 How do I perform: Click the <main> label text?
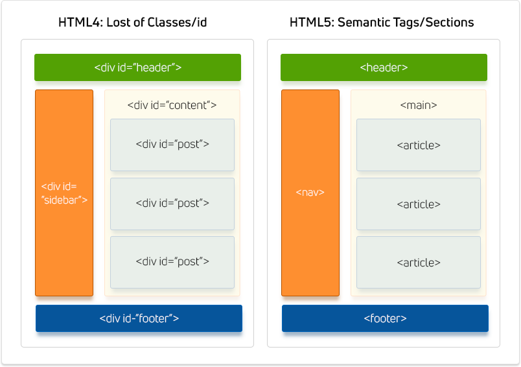(418, 104)
